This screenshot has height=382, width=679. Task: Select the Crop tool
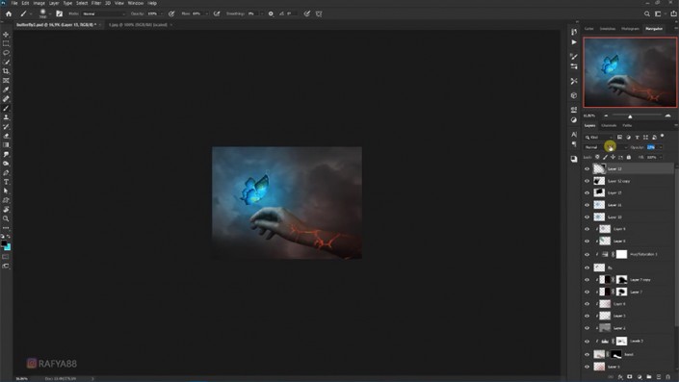(x=6, y=71)
